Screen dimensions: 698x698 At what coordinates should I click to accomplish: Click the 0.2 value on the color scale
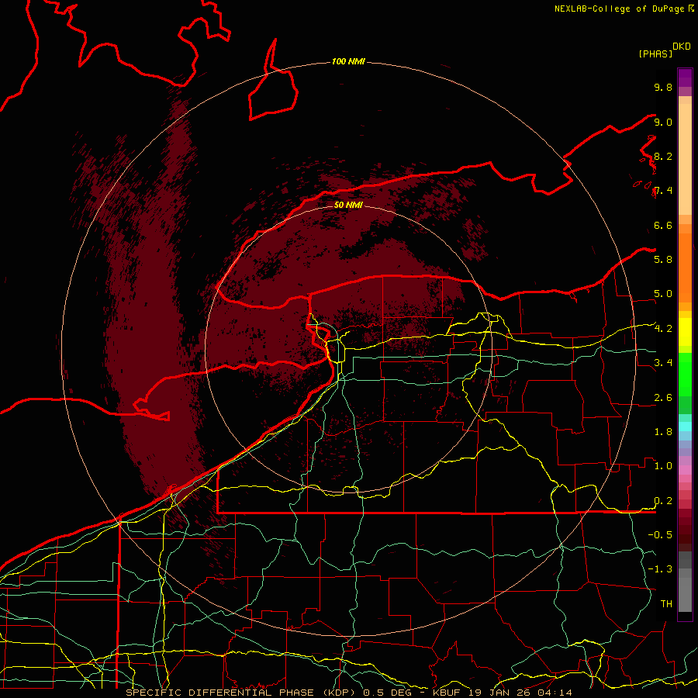pos(663,501)
